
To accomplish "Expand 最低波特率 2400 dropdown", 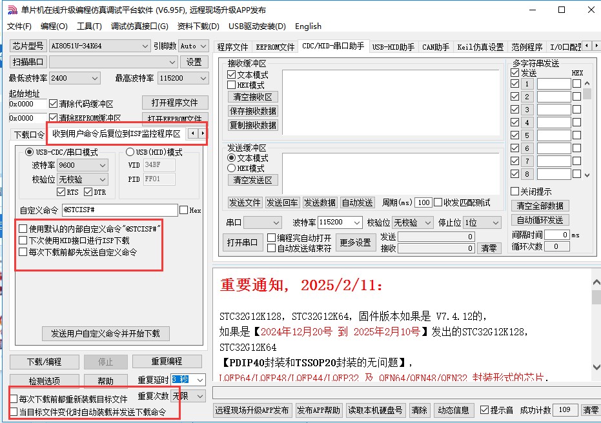I will pyautogui.click(x=95, y=78).
